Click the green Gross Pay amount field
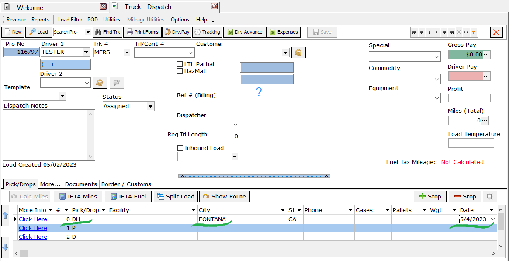The height and width of the screenshot is (261, 509). coord(465,55)
